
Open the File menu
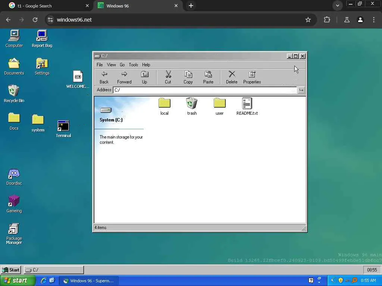tap(100, 65)
